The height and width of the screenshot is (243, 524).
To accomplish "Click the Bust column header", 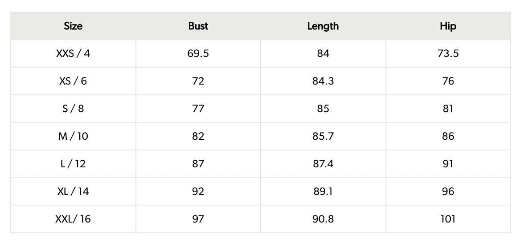I will tap(198, 26).
